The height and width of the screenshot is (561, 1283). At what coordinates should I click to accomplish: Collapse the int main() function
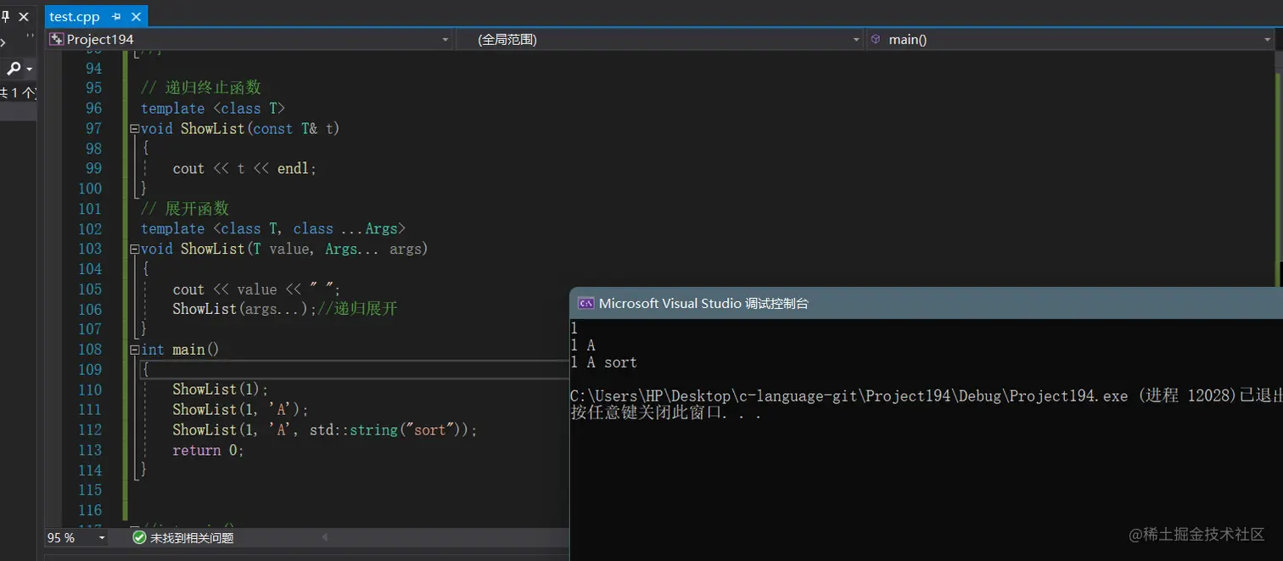pyautogui.click(x=134, y=350)
